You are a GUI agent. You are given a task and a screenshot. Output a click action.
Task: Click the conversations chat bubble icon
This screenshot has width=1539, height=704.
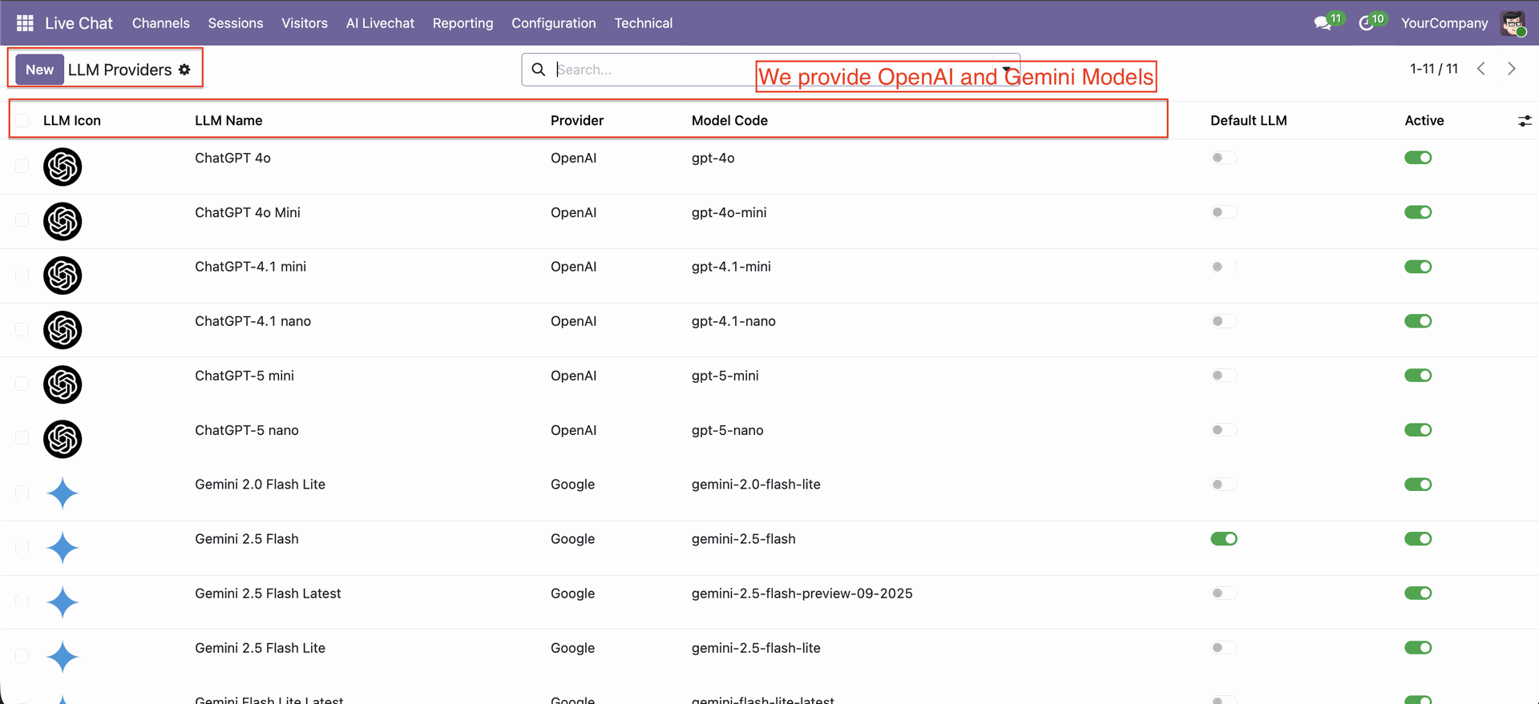point(1323,23)
